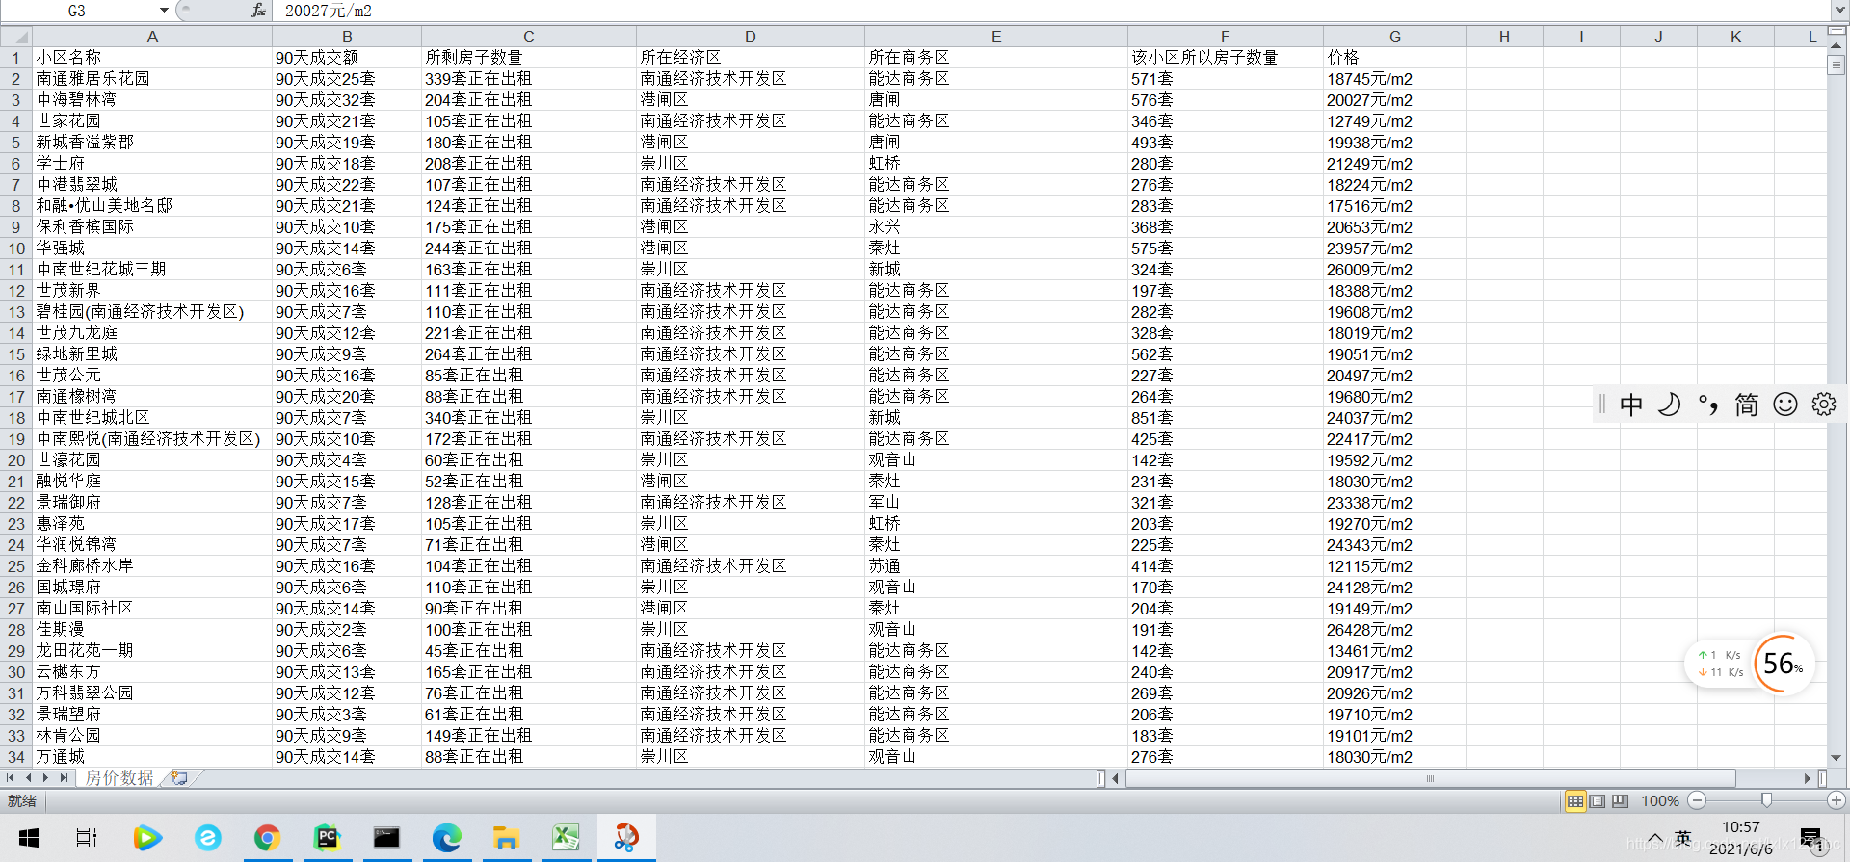Click the Name Box showing G3

click(79, 11)
